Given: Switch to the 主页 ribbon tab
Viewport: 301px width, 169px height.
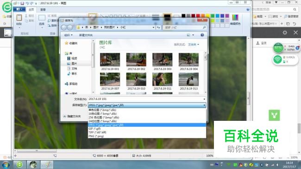Looking at the screenshot, I should (x=31, y=9).
